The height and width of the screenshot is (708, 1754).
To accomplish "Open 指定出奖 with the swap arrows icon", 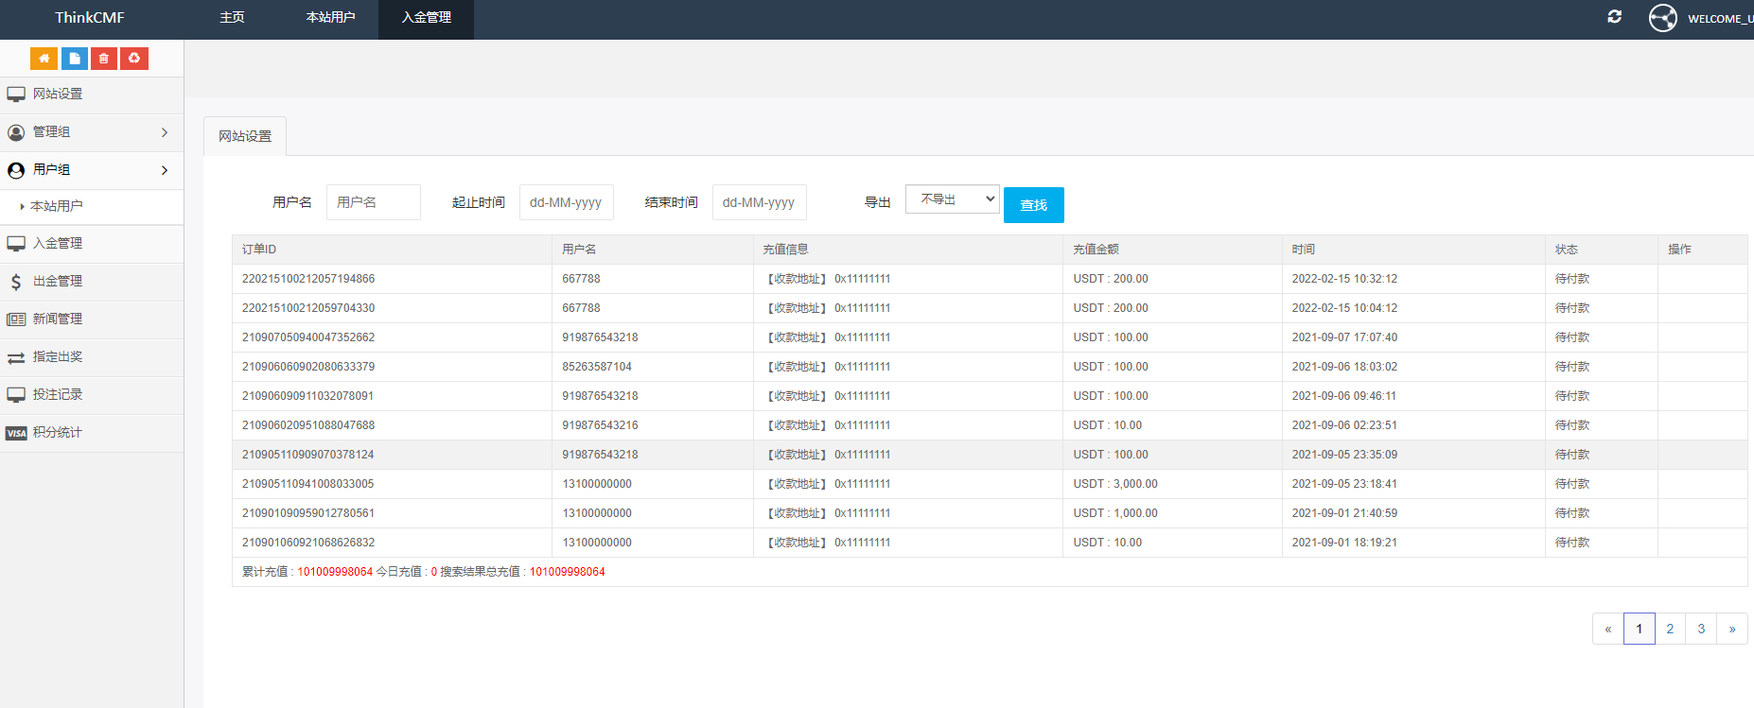I will [x=57, y=357].
